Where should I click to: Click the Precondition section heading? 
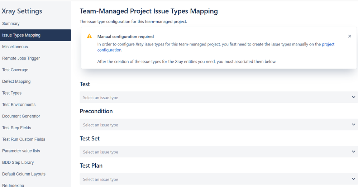pyautogui.click(x=96, y=111)
